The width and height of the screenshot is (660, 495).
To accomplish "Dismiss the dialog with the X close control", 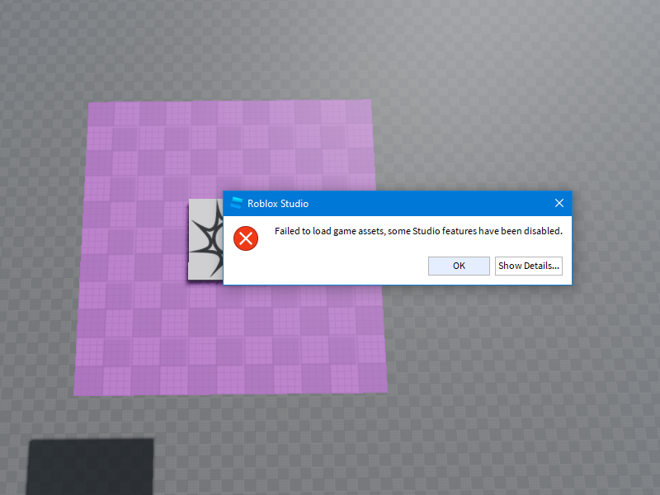I will point(559,203).
